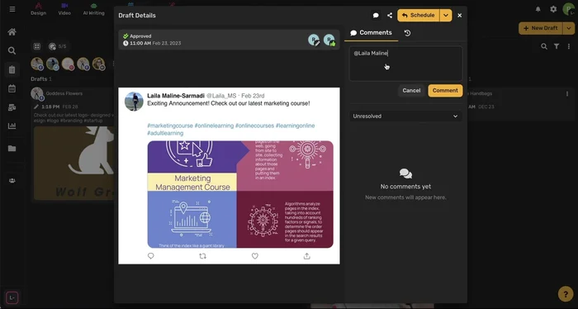Expand the New Draft dropdown arrow
The width and height of the screenshot is (578, 309).
tap(569, 28)
